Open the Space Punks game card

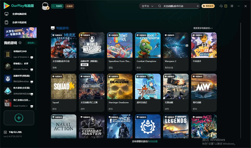click(x=204, y=126)
